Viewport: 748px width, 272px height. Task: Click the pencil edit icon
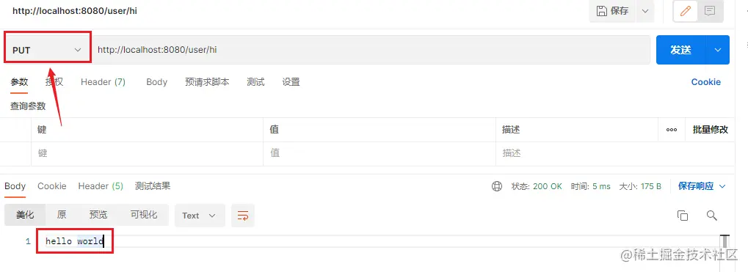coord(686,12)
